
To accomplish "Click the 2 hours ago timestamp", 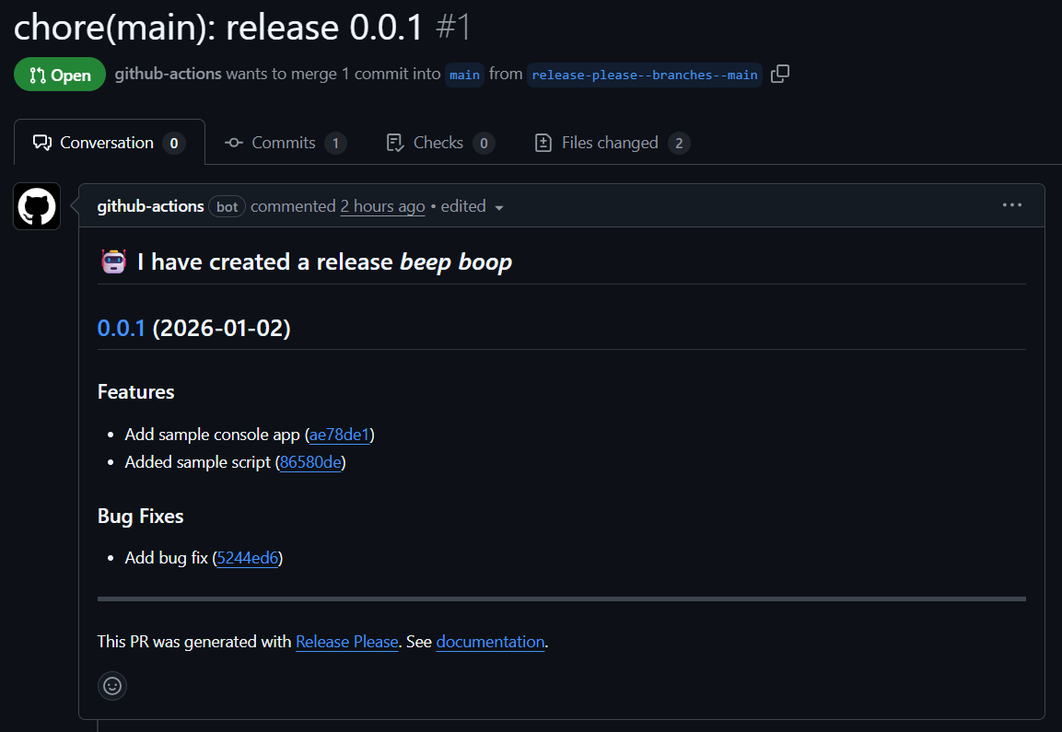I will pos(382,206).
